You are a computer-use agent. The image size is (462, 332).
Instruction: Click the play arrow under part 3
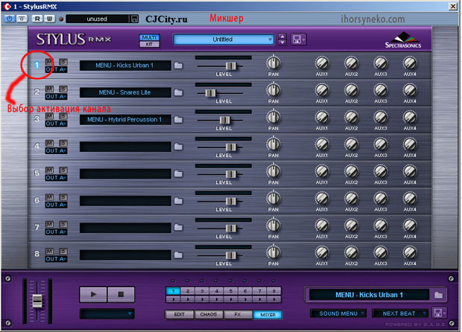[202, 299]
